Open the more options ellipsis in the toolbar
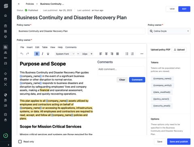The width and height of the screenshot is (194, 147). point(142,54)
